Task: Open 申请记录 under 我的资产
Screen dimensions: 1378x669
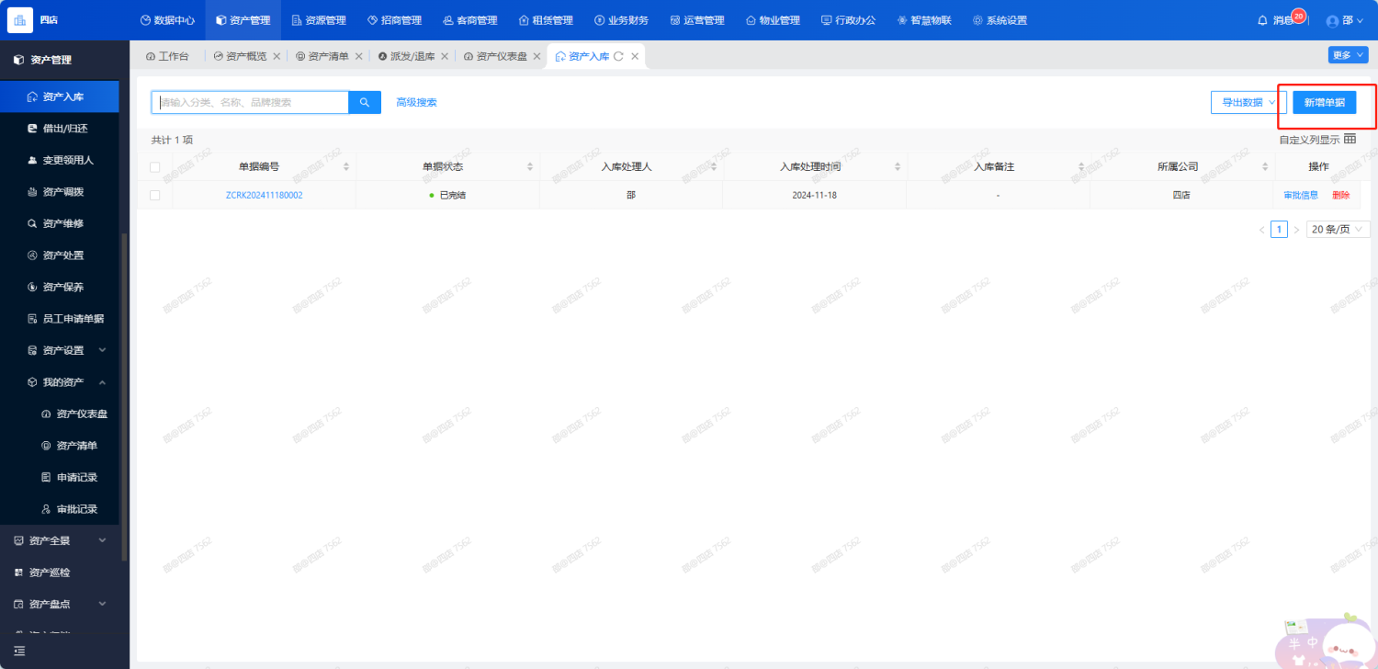Action: [60, 477]
